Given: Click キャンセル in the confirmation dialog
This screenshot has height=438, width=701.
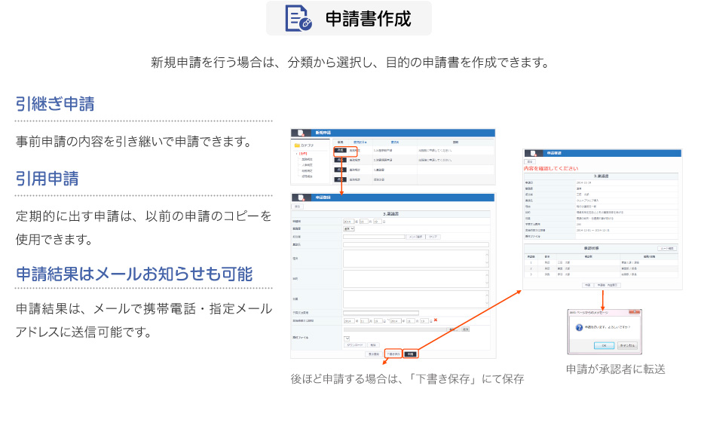Looking at the screenshot, I should [627, 345].
